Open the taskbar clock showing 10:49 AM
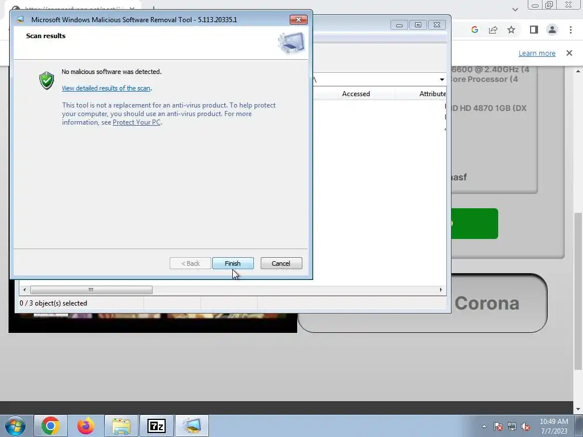Image resolution: width=583 pixels, height=437 pixels. coord(554,426)
